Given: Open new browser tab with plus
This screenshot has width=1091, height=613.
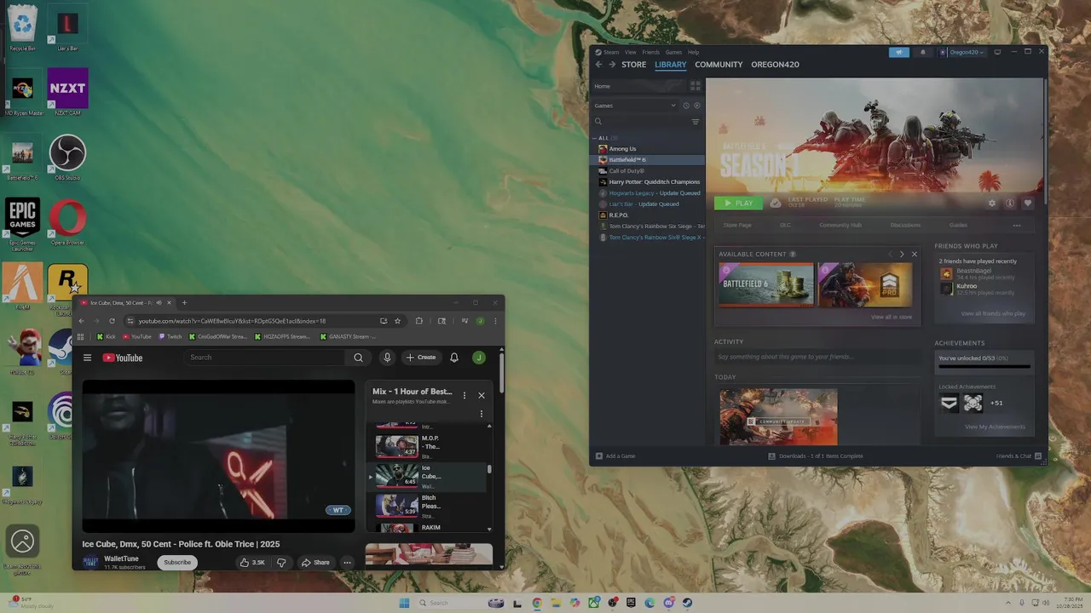Looking at the screenshot, I should pyautogui.click(x=184, y=303).
